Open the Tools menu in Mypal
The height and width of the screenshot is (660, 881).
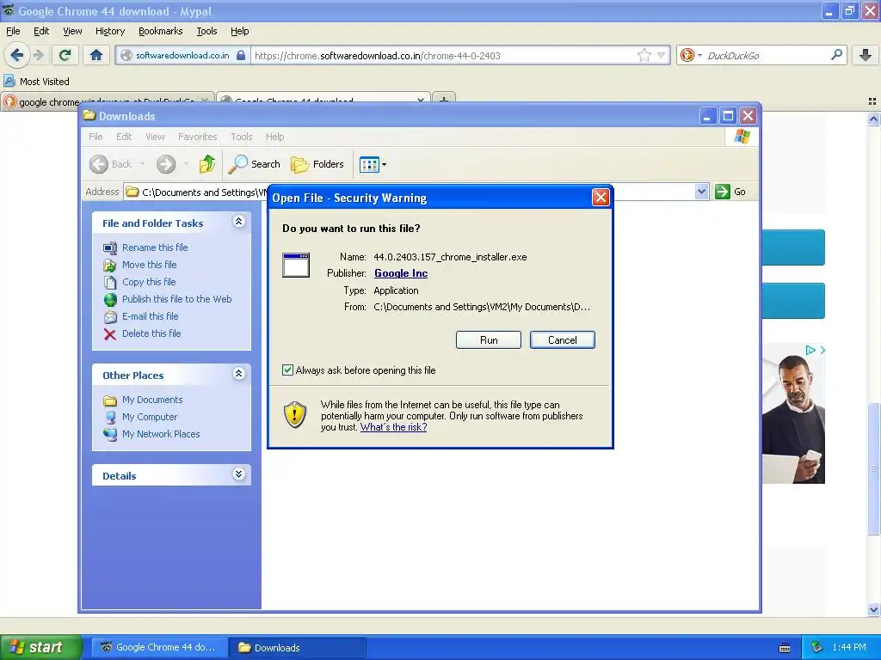(x=206, y=31)
